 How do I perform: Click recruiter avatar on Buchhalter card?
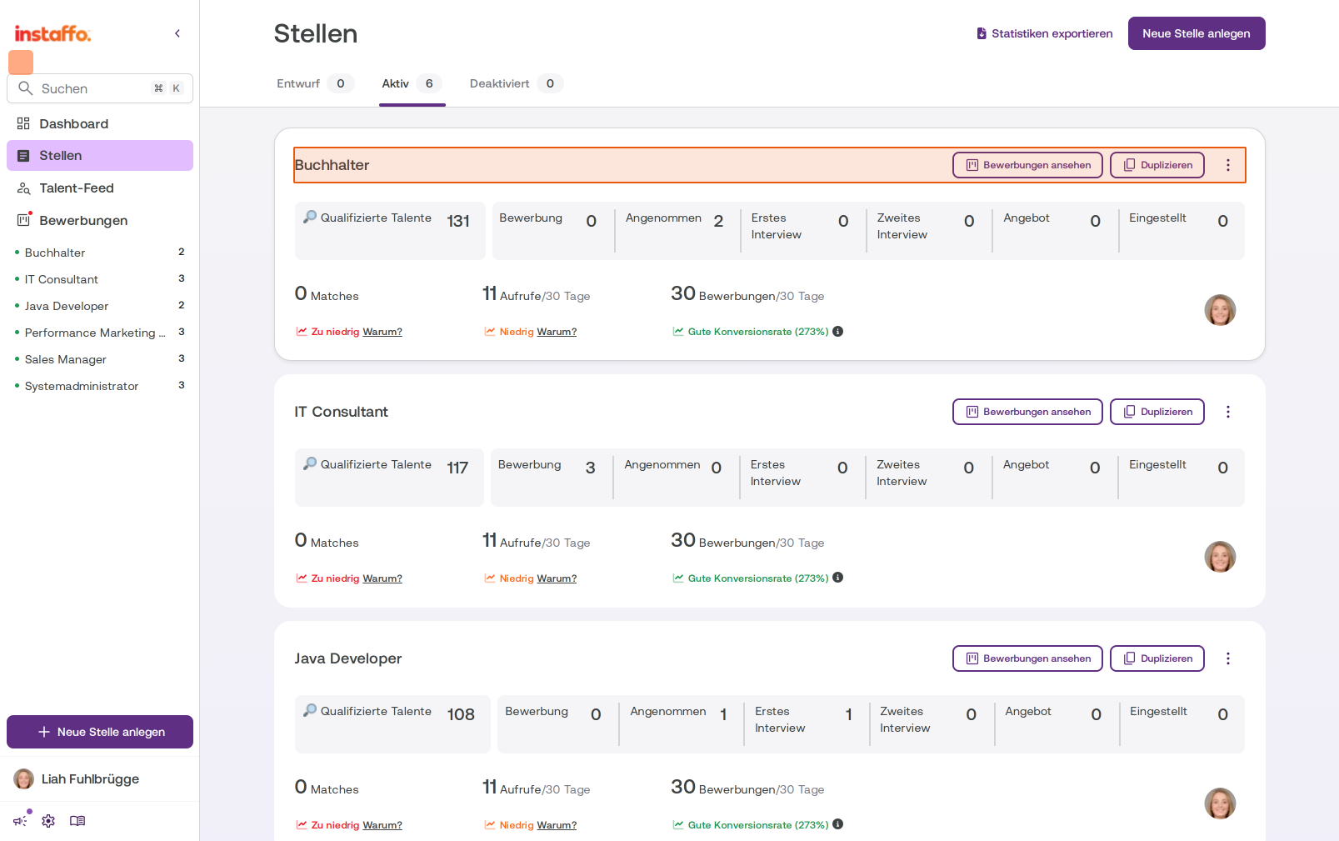click(1220, 310)
